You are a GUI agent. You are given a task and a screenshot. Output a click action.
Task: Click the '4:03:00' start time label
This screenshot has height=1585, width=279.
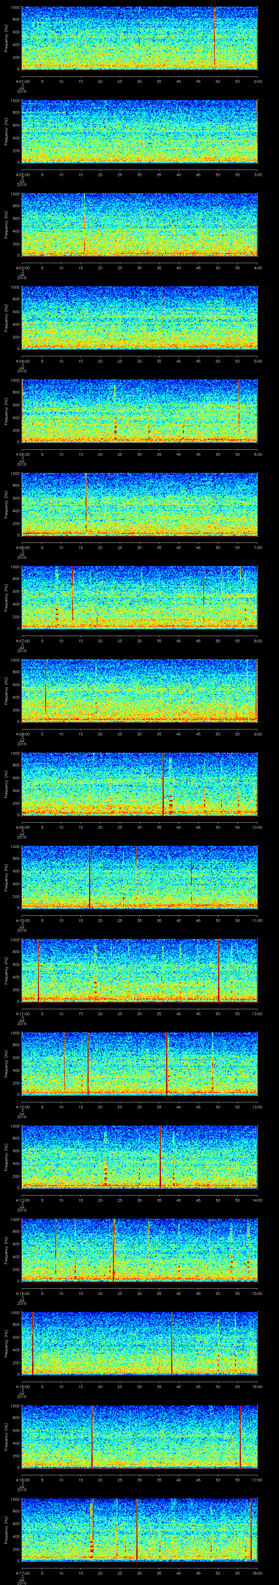22,267
